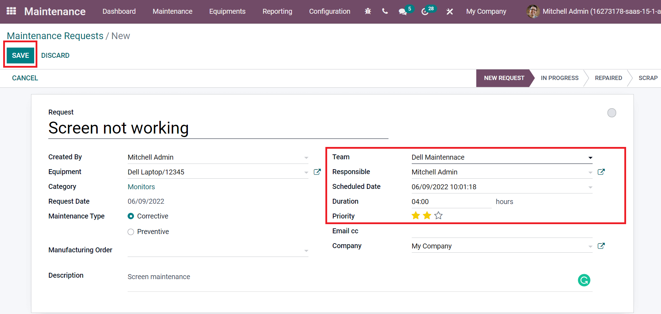
Task: Expand the Team dropdown
Action: pyautogui.click(x=590, y=158)
